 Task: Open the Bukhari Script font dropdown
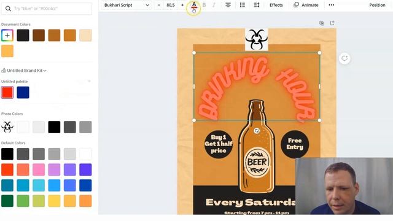[126, 5]
